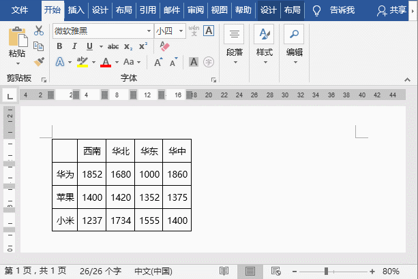Expand the 粘贴 paste options arrow
This screenshot has height=279, width=418.
tap(17, 63)
